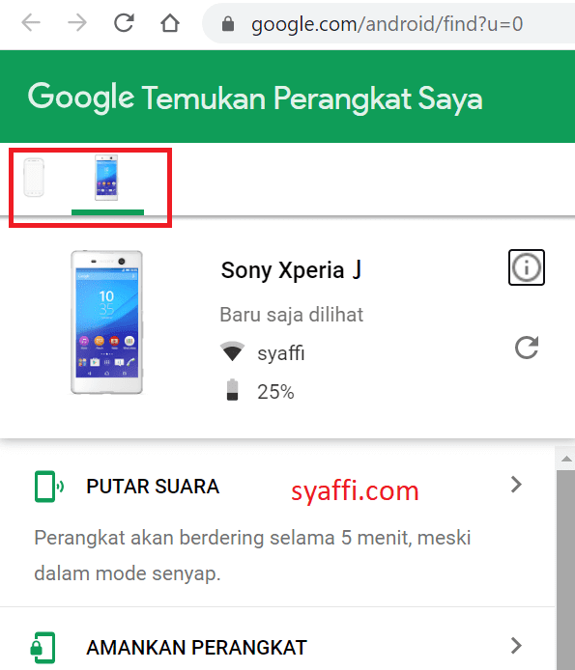The height and width of the screenshot is (670, 575).
Task: Go to the browser home page icon
Action: [170, 23]
